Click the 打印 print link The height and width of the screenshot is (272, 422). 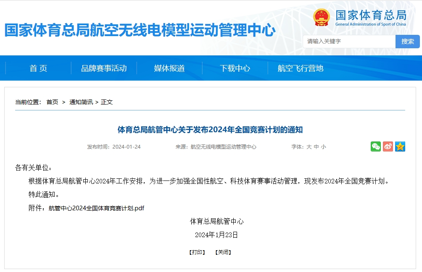coord(197,252)
